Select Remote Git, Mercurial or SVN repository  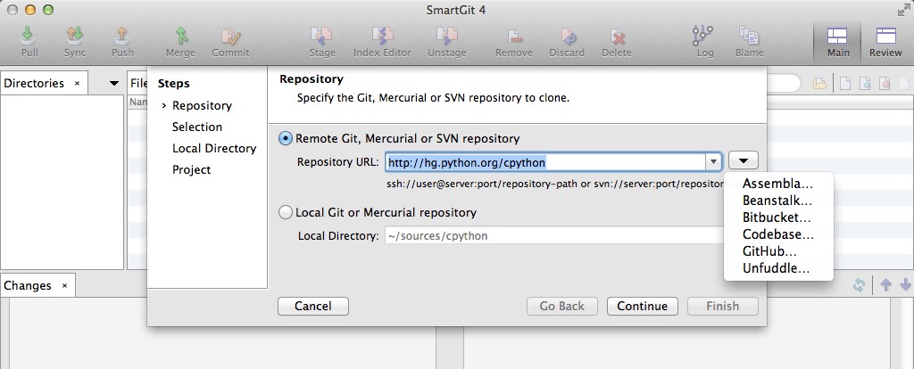pyautogui.click(x=286, y=138)
